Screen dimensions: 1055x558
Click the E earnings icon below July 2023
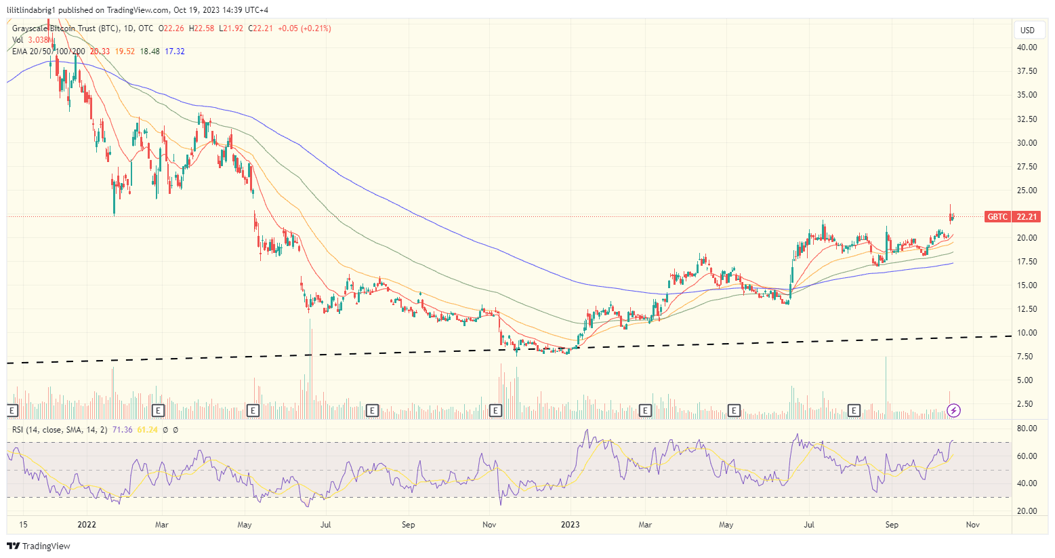[x=734, y=410]
